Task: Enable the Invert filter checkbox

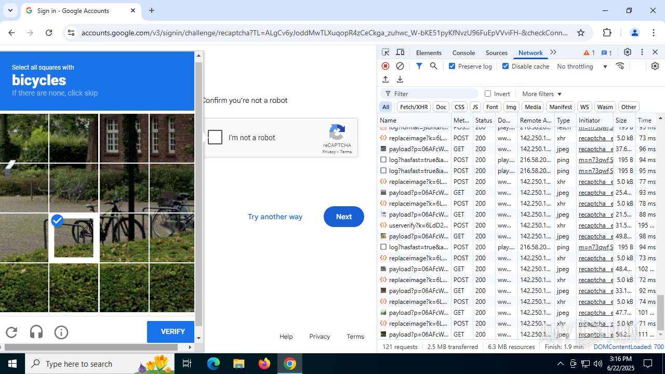Action: [488, 94]
